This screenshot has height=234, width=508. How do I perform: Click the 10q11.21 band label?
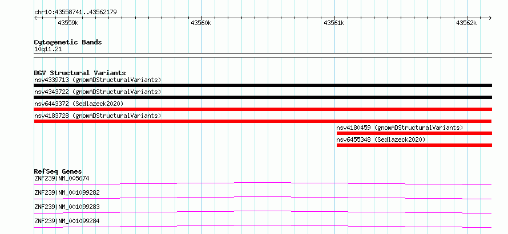[x=47, y=50]
